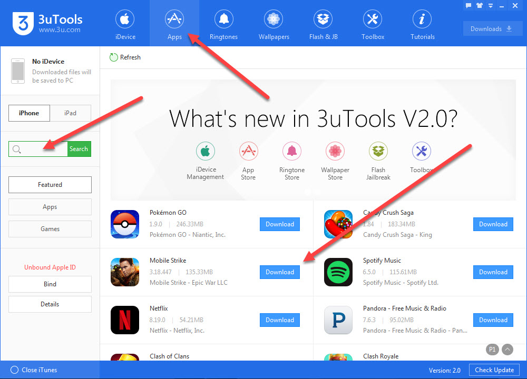527x379 pixels.
Task: Click the Version: 2.0 status text
Action: pos(444,370)
